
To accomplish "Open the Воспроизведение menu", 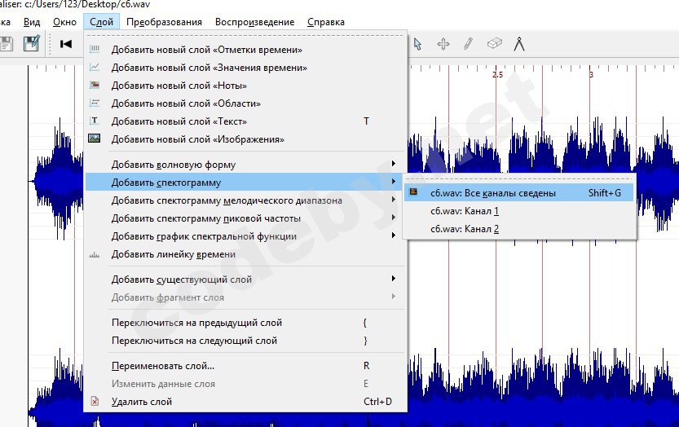I will tap(254, 22).
